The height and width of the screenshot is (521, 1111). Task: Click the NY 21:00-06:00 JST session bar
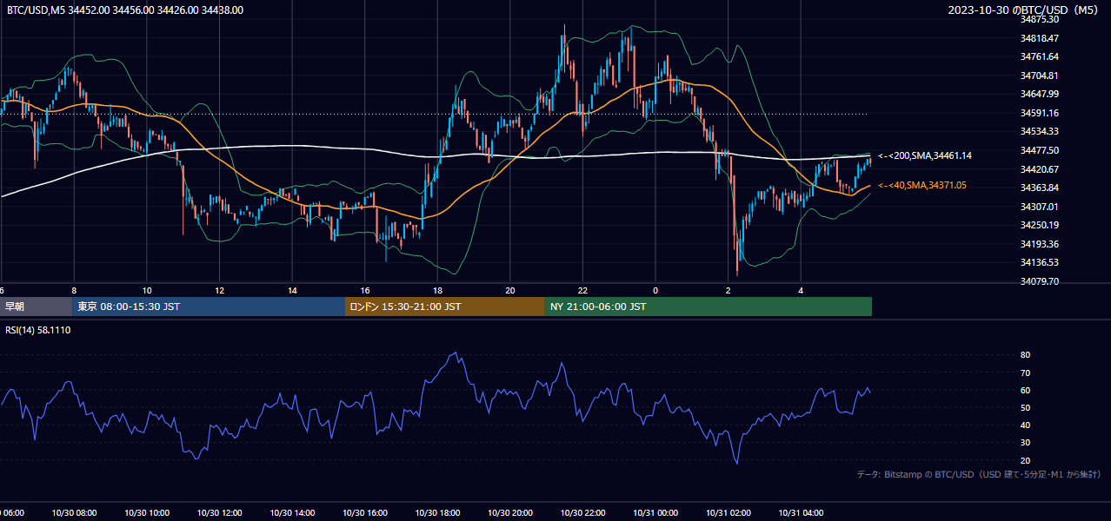tap(709, 307)
